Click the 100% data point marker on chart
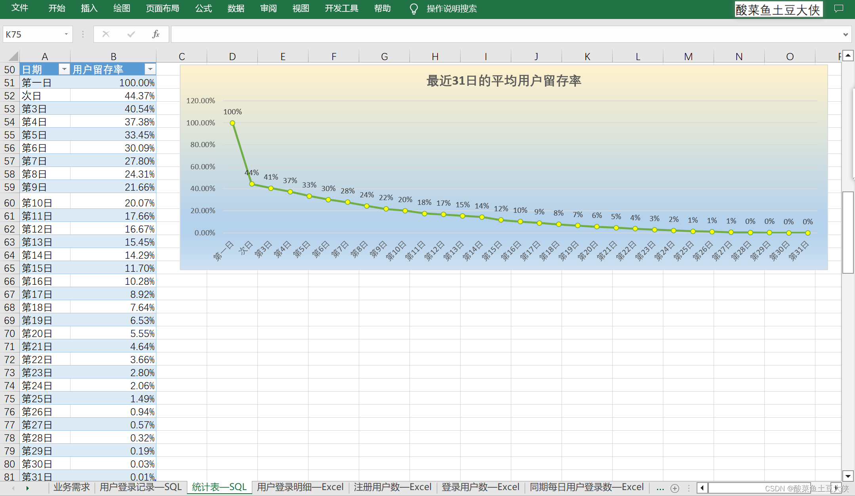 232,123
